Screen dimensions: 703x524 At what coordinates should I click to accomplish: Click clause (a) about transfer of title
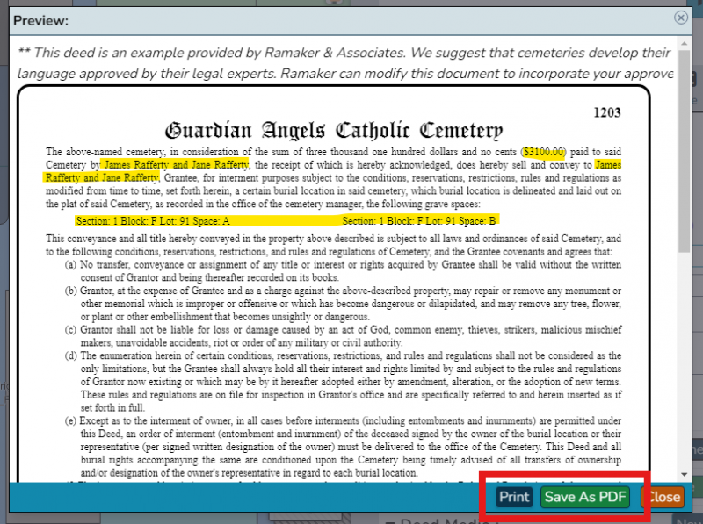343,271
